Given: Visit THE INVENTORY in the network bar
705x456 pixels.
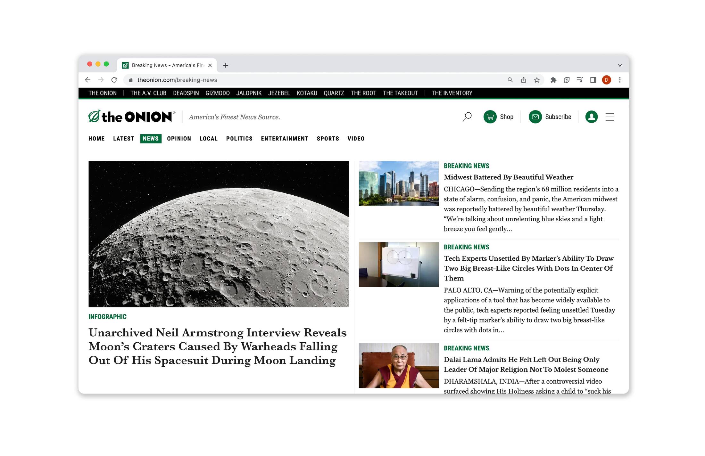Looking at the screenshot, I should (452, 93).
